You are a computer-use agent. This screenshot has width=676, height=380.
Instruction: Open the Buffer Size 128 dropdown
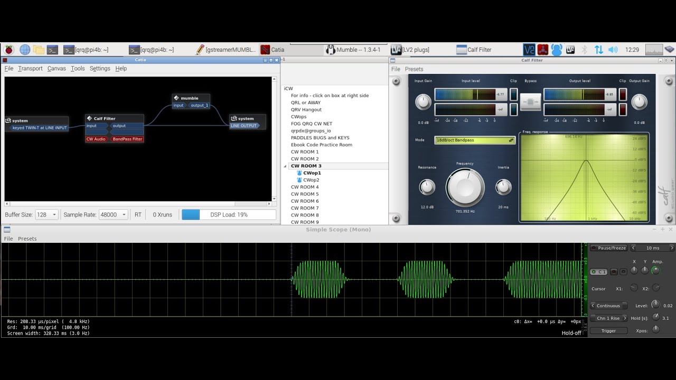coord(46,215)
